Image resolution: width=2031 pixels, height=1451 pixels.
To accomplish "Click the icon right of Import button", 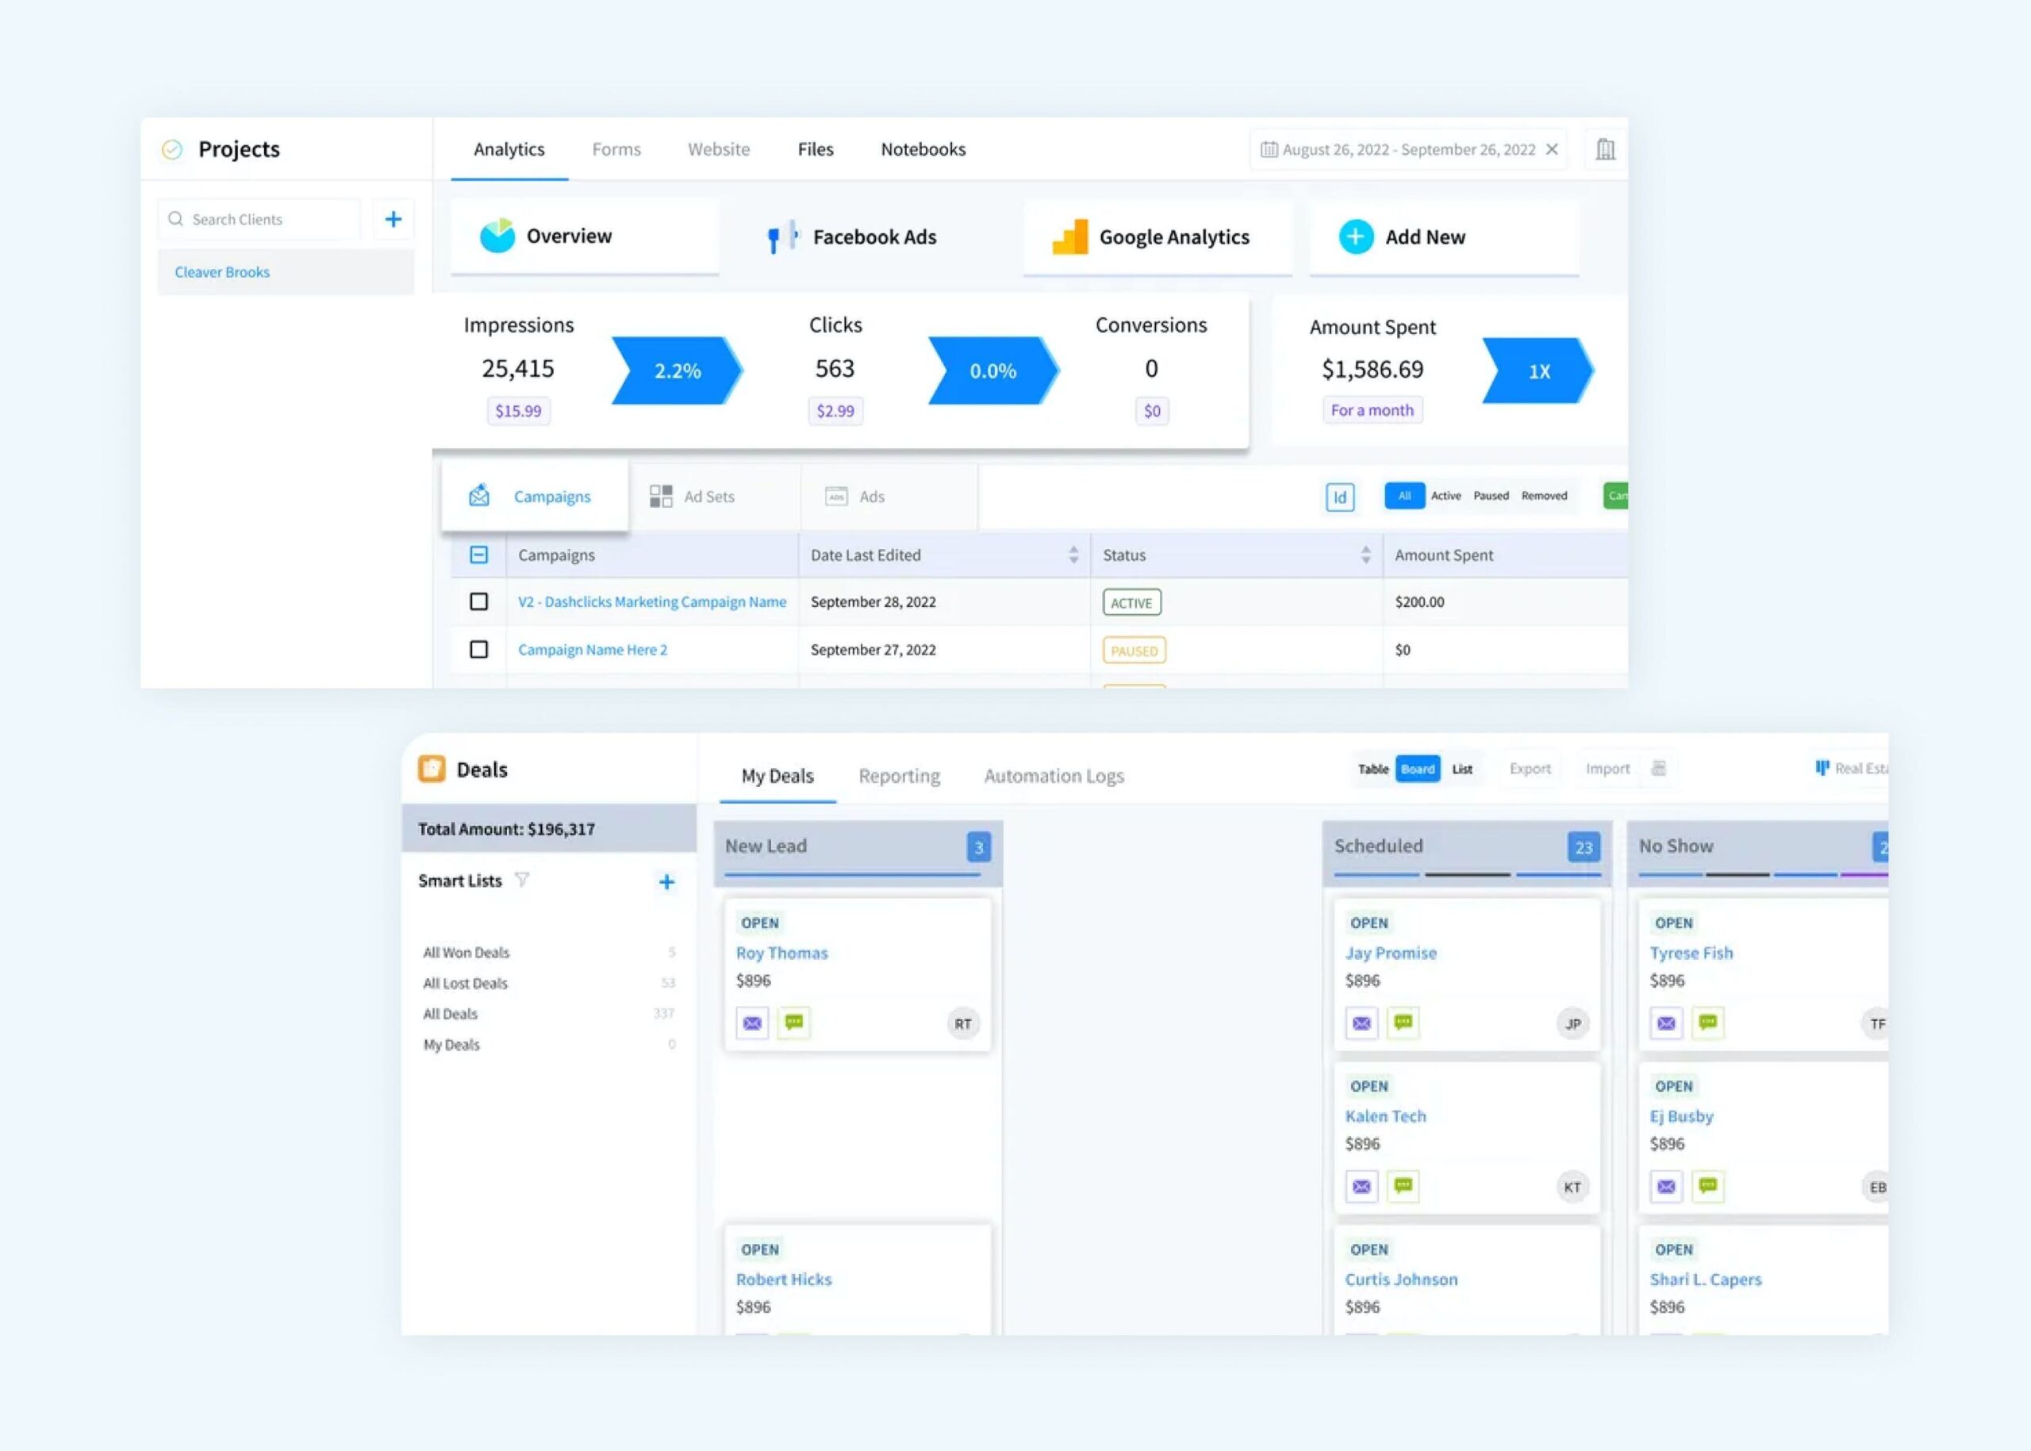I will click(1658, 769).
